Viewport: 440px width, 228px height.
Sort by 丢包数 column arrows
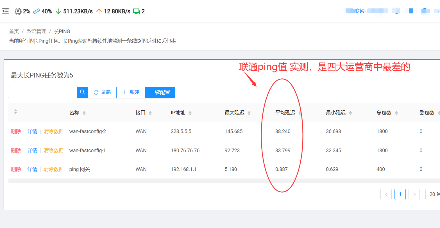[x=439, y=113]
